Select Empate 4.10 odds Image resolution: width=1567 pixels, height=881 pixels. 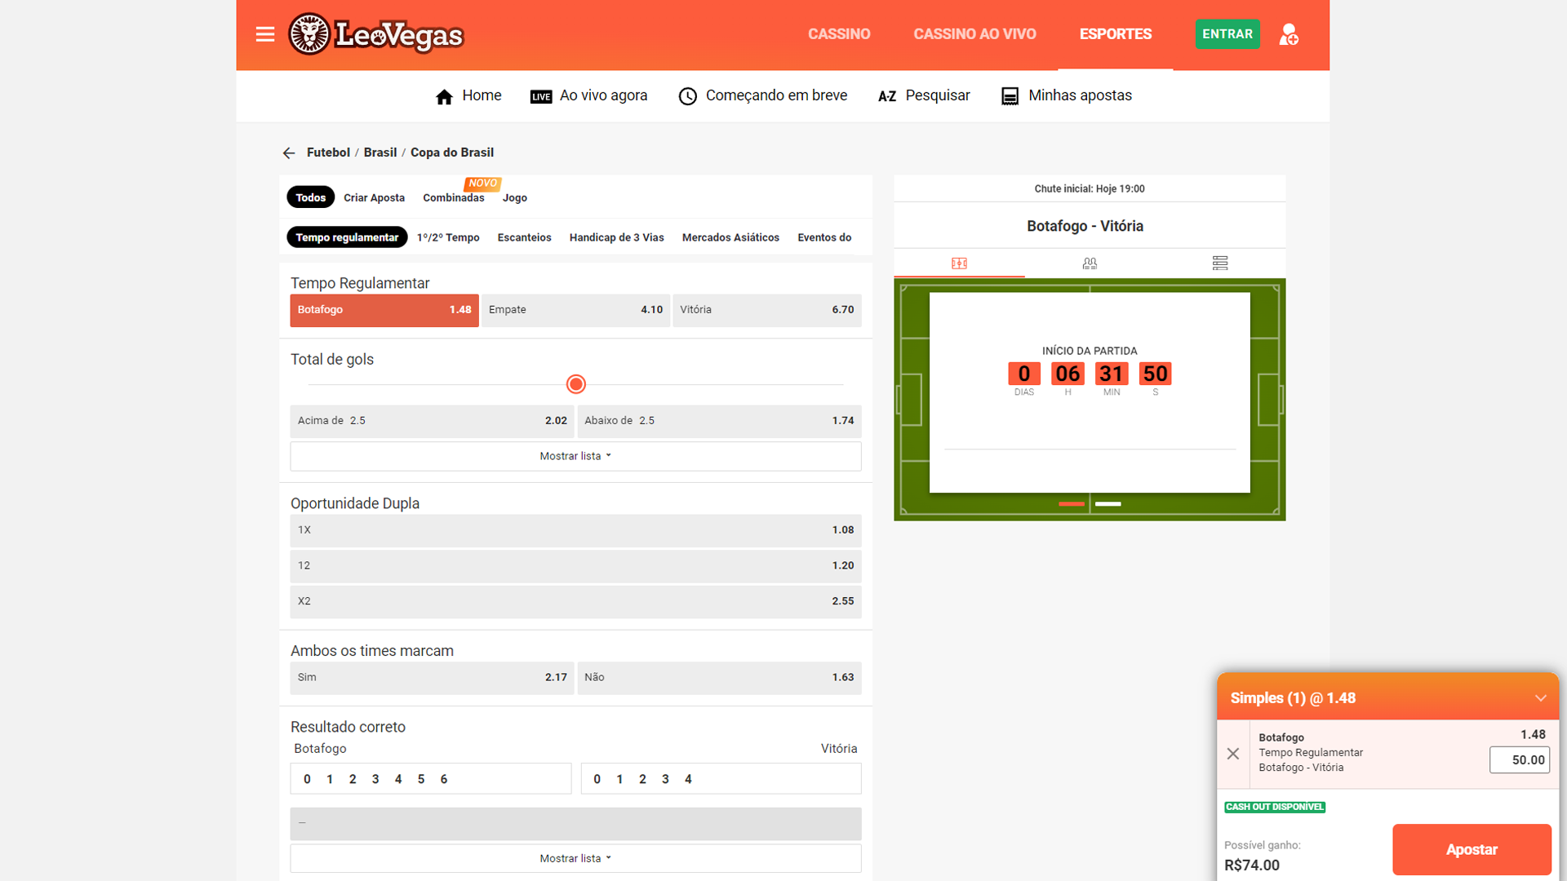575,310
